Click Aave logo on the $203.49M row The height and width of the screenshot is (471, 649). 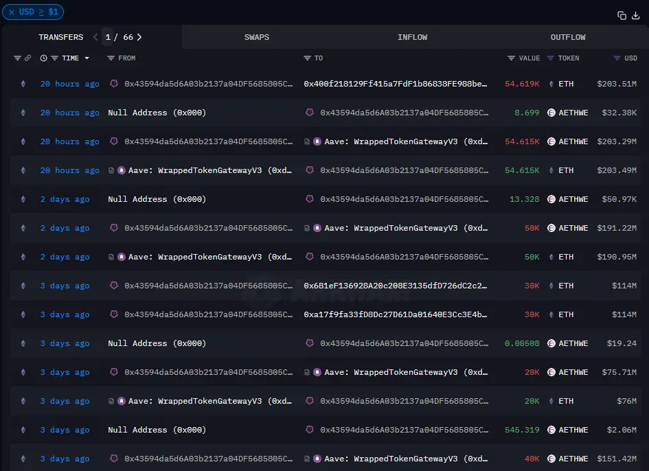(x=122, y=170)
